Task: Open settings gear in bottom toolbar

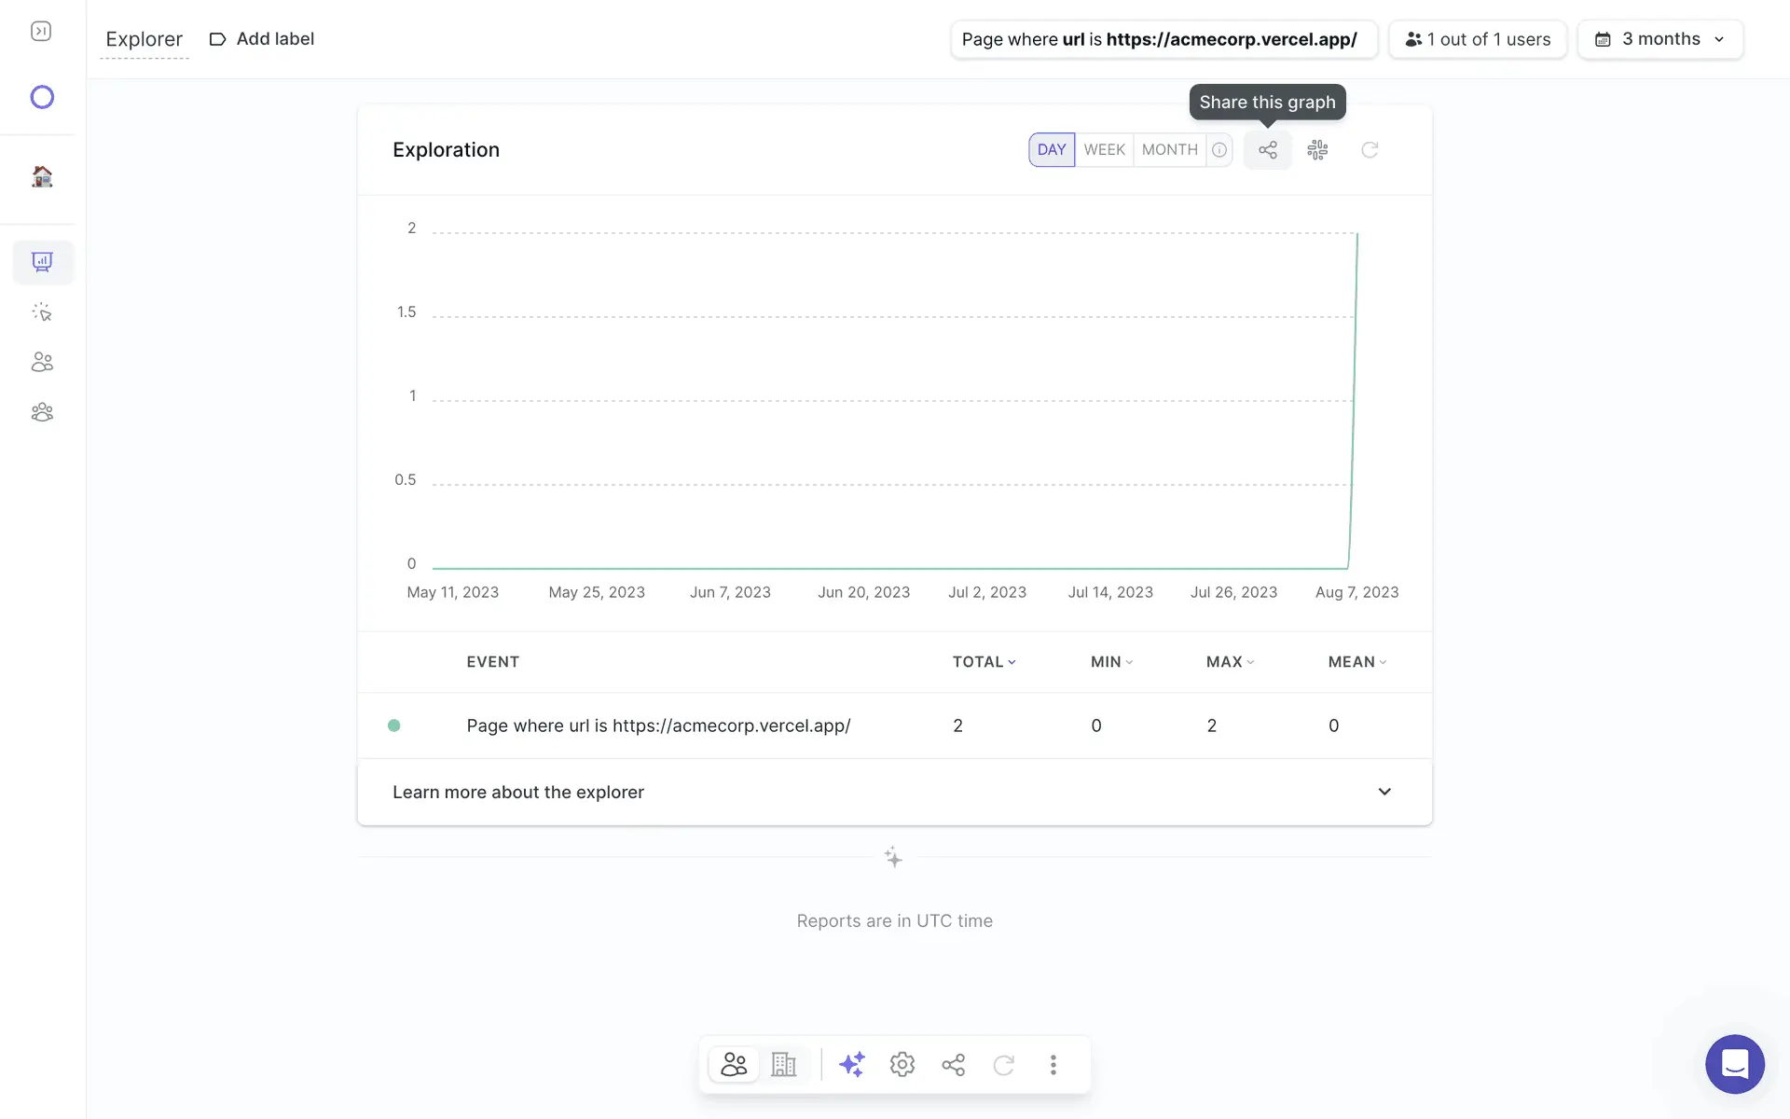Action: [x=902, y=1064]
